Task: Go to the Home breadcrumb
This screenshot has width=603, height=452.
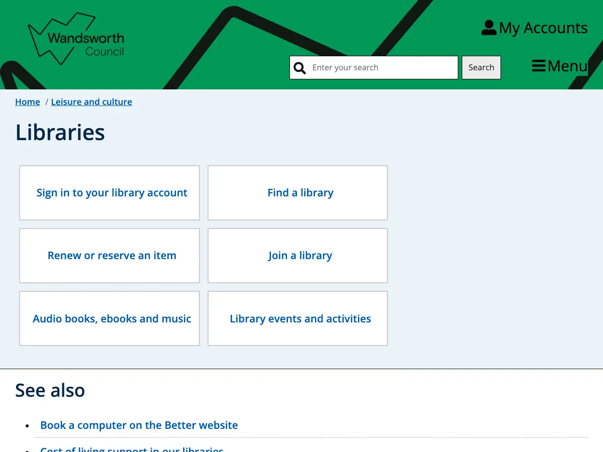Action: click(x=28, y=102)
